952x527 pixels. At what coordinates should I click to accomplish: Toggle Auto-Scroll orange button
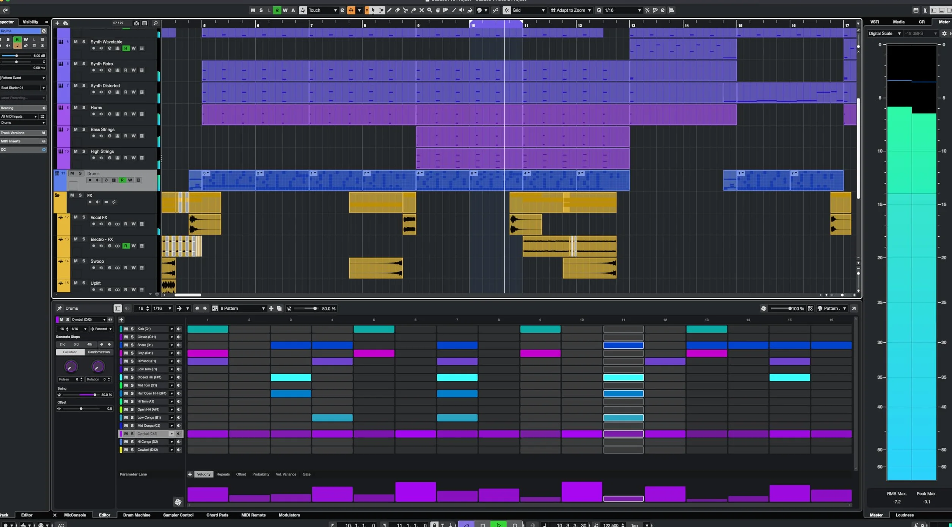tap(351, 10)
